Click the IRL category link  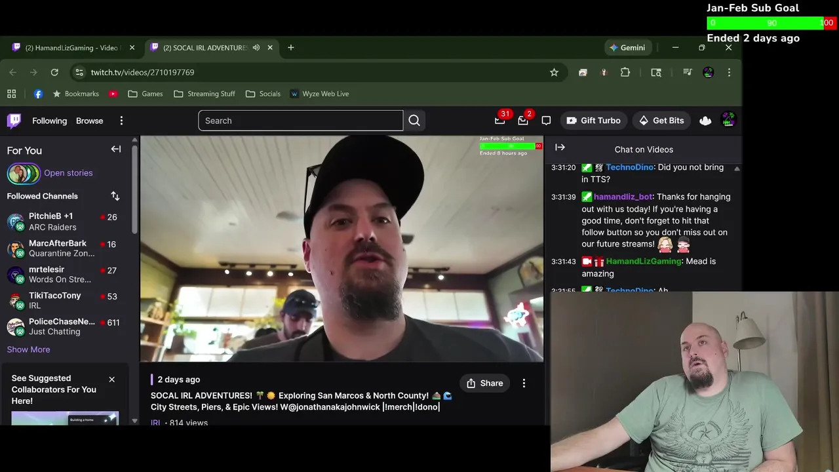tap(155, 423)
